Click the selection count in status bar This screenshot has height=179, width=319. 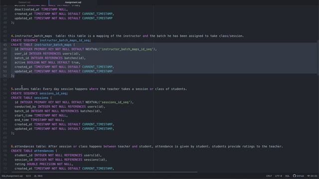coord(38,176)
